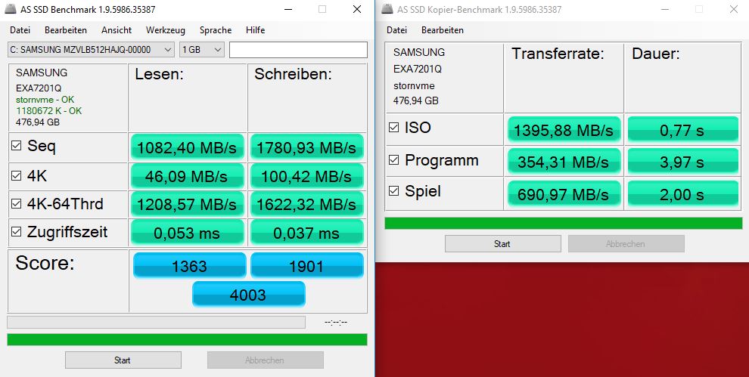Click the green progress bar in Kopier-Benchmark
The image size is (749, 377).
coord(564,223)
